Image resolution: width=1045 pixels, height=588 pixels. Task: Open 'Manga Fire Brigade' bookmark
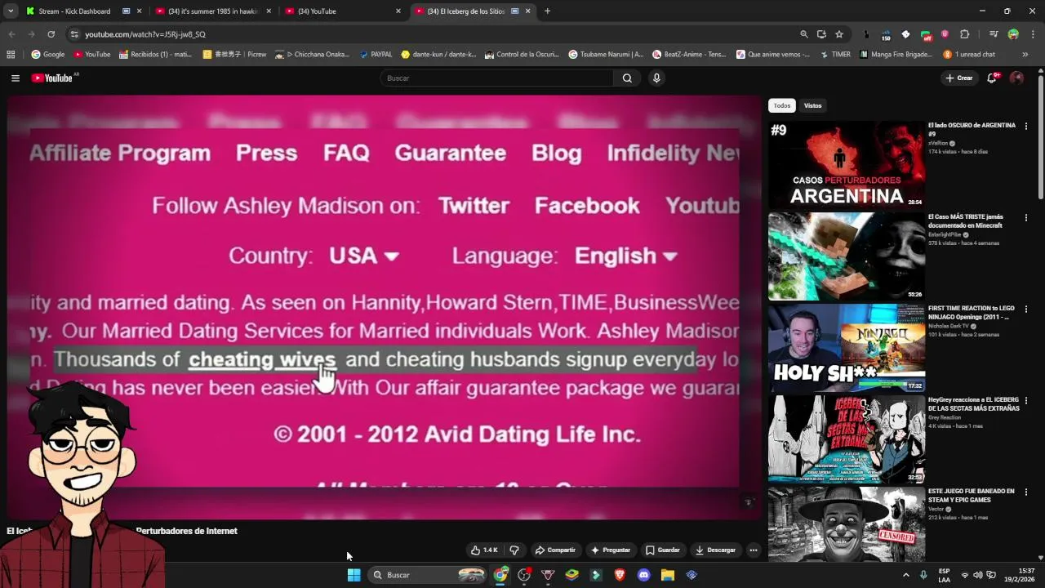[x=896, y=55]
